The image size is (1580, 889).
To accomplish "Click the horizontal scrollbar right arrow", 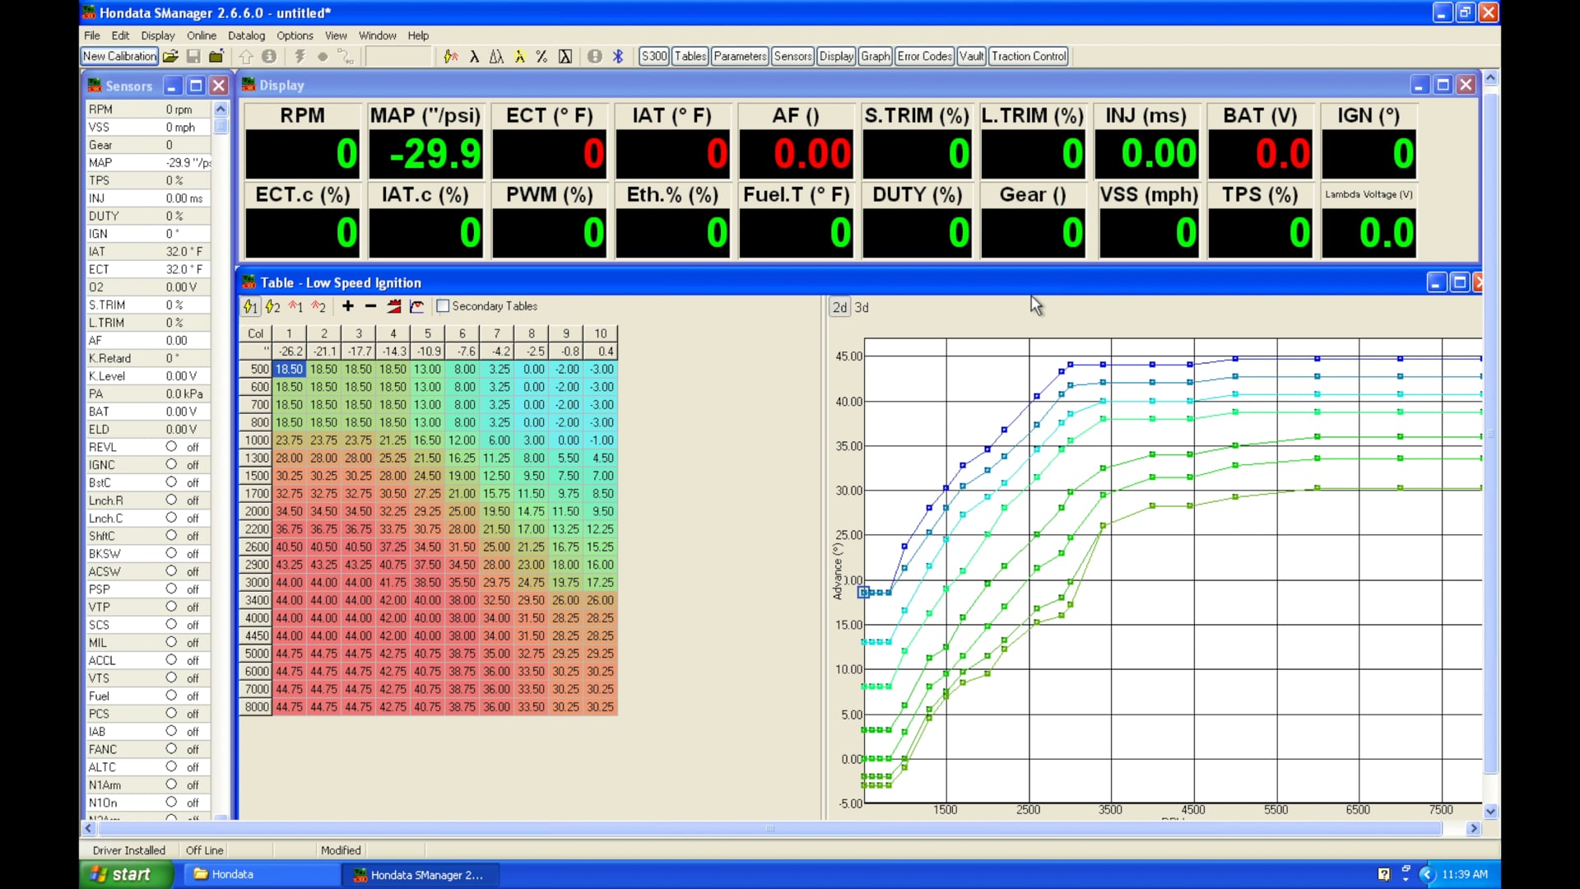I will [x=1475, y=829].
